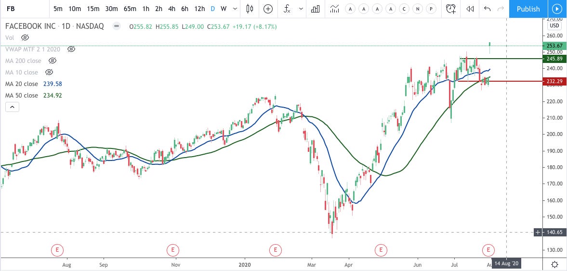Select the MA 20 close legend entry
The image size is (567, 271).
pyautogui.click(x=21, y=84)
